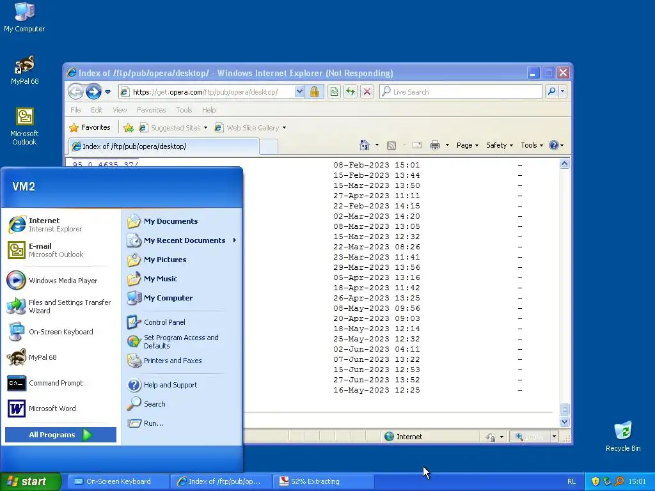This screenshot has width=655, height=491.
Task: Click the RSS Feeds icon
Action: tap(391, 145)
